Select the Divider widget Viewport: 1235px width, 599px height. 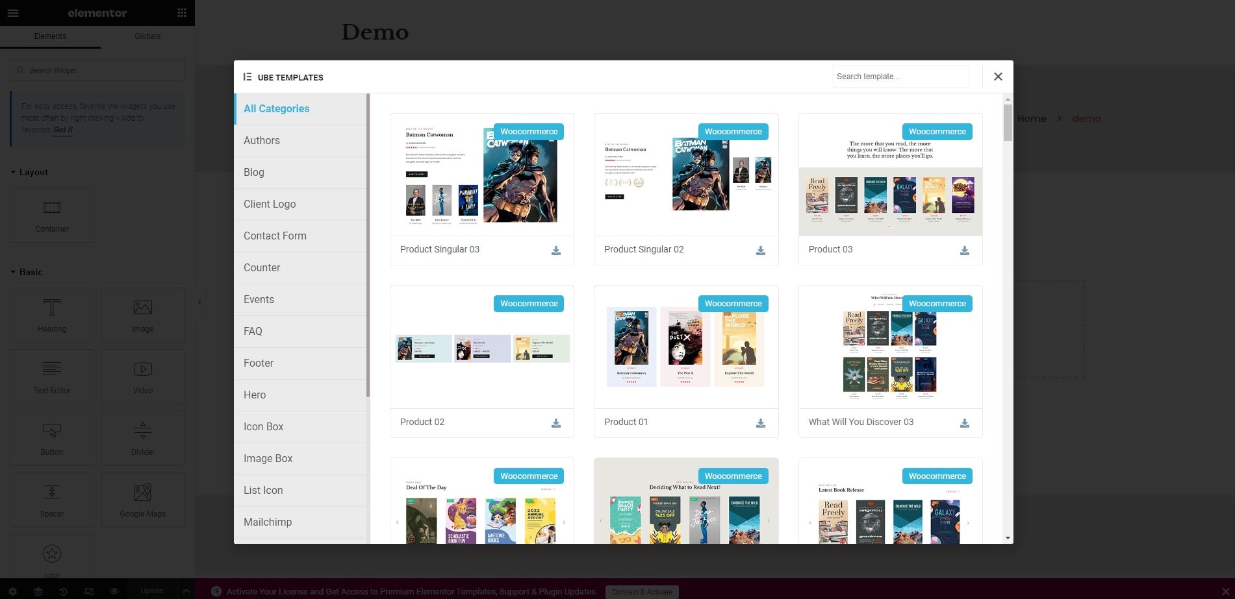(143, 439)
